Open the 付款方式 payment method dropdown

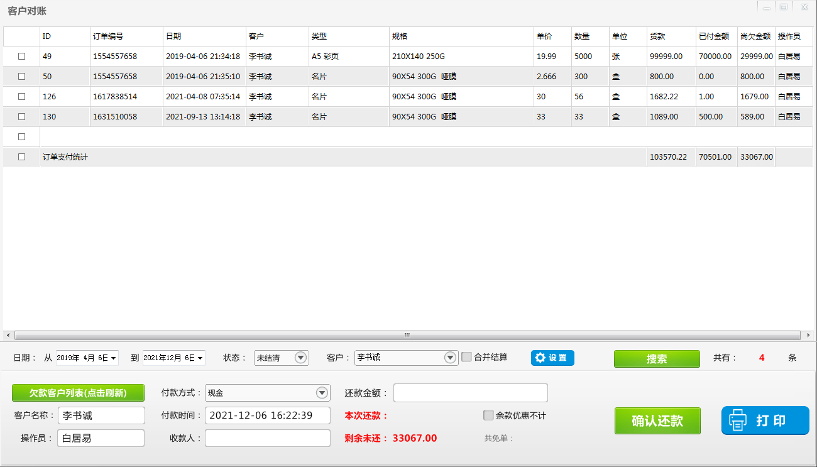tap(322, 393)
